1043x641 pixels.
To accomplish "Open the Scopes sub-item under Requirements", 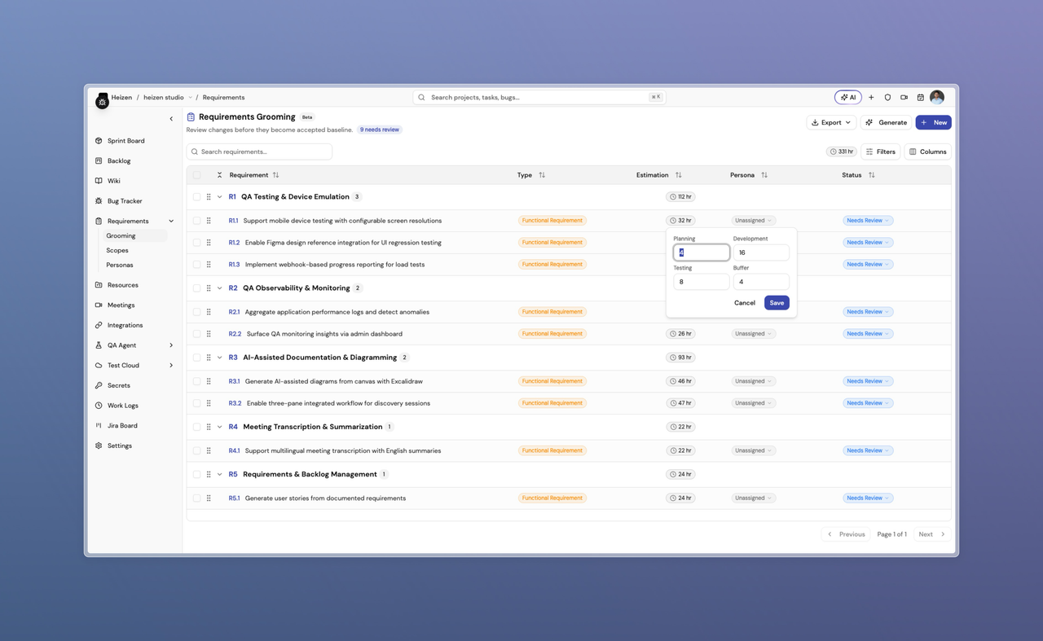I will point(117,251).
